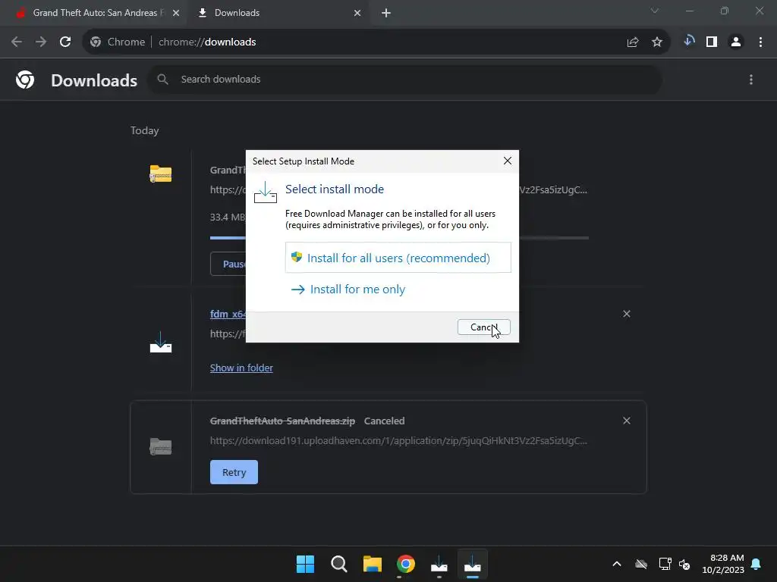Open the Windows Start menu
777x582 pixels.
click(305, 564)
